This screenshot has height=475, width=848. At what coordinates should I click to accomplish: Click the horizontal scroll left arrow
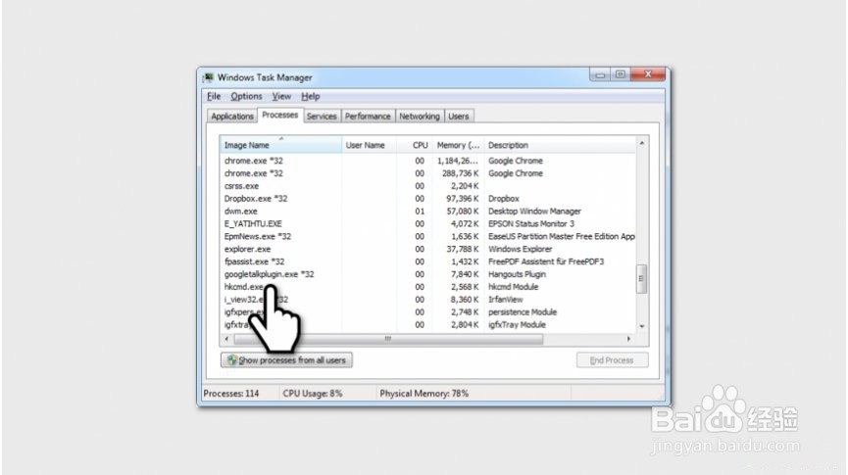(x=226, y=339)
